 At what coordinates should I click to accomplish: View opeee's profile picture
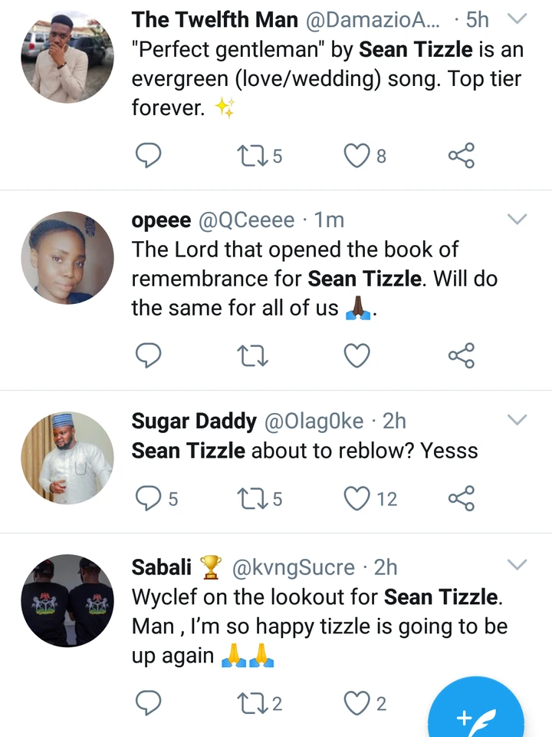67,258
